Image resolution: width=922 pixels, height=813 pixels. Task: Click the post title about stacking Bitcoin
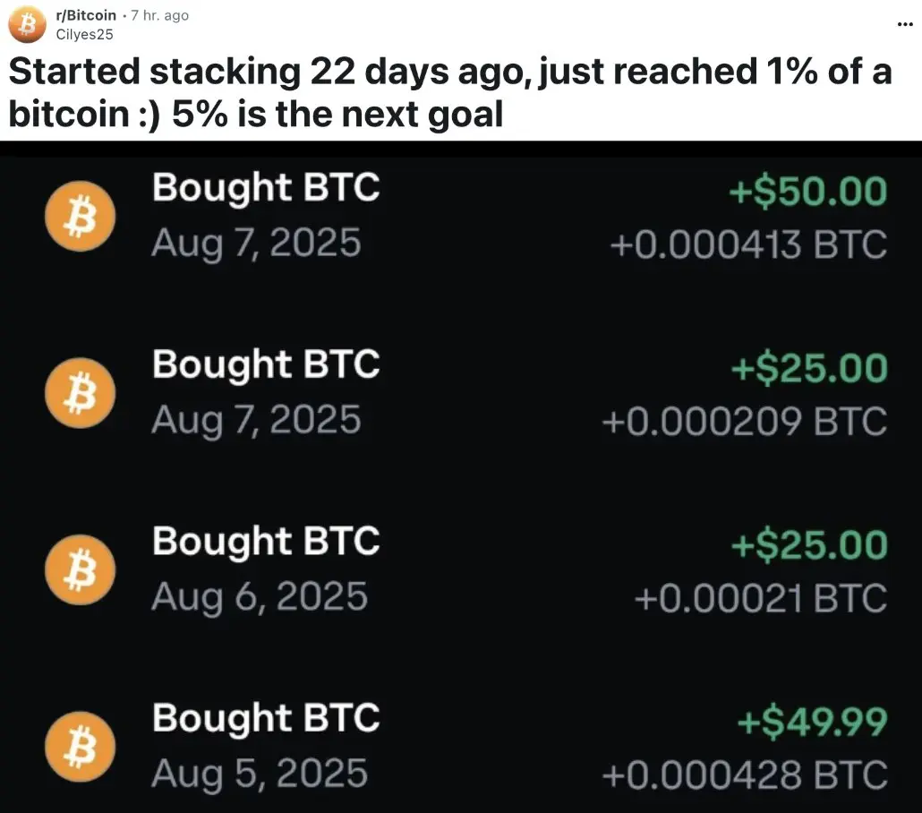450,92
